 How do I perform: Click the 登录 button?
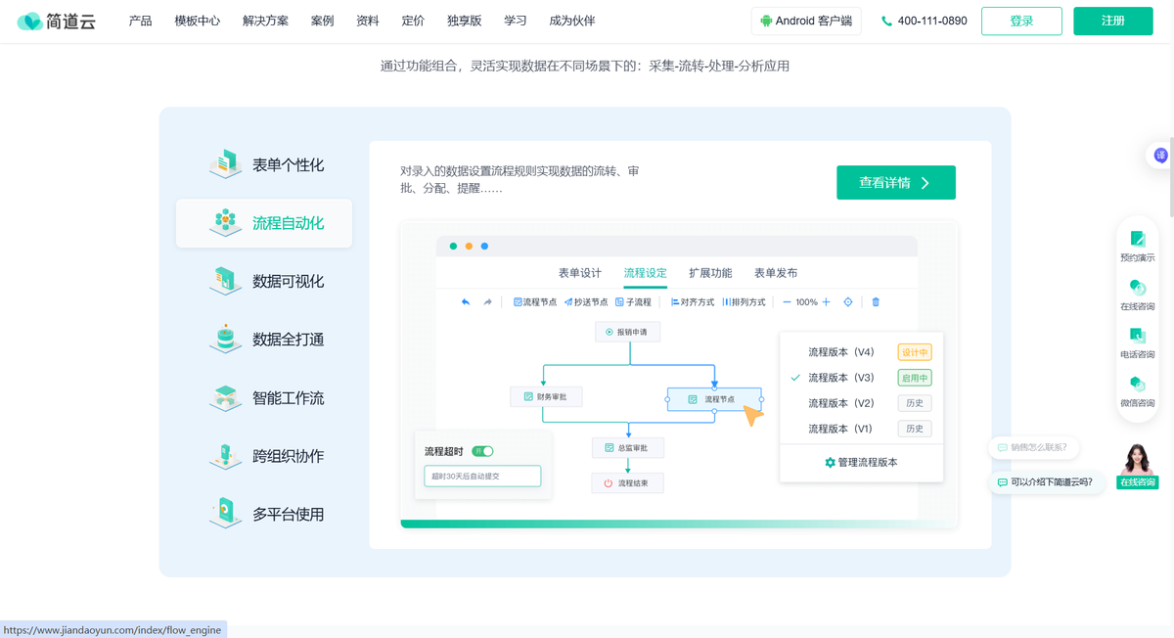1021,21
